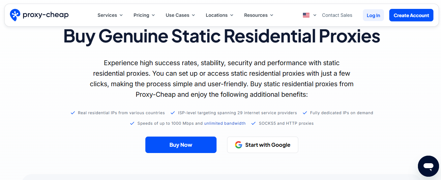This screenshot has width=441, height=180.
Task: Click checkmark beside Fully dedicated IPs
Action: (x=305, y=113)
